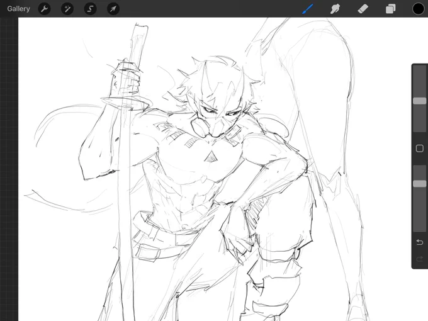Image resolution: width=428 pixels, height=321 pixels.
Task: Open the active color picker
Action: pos(418,9)
